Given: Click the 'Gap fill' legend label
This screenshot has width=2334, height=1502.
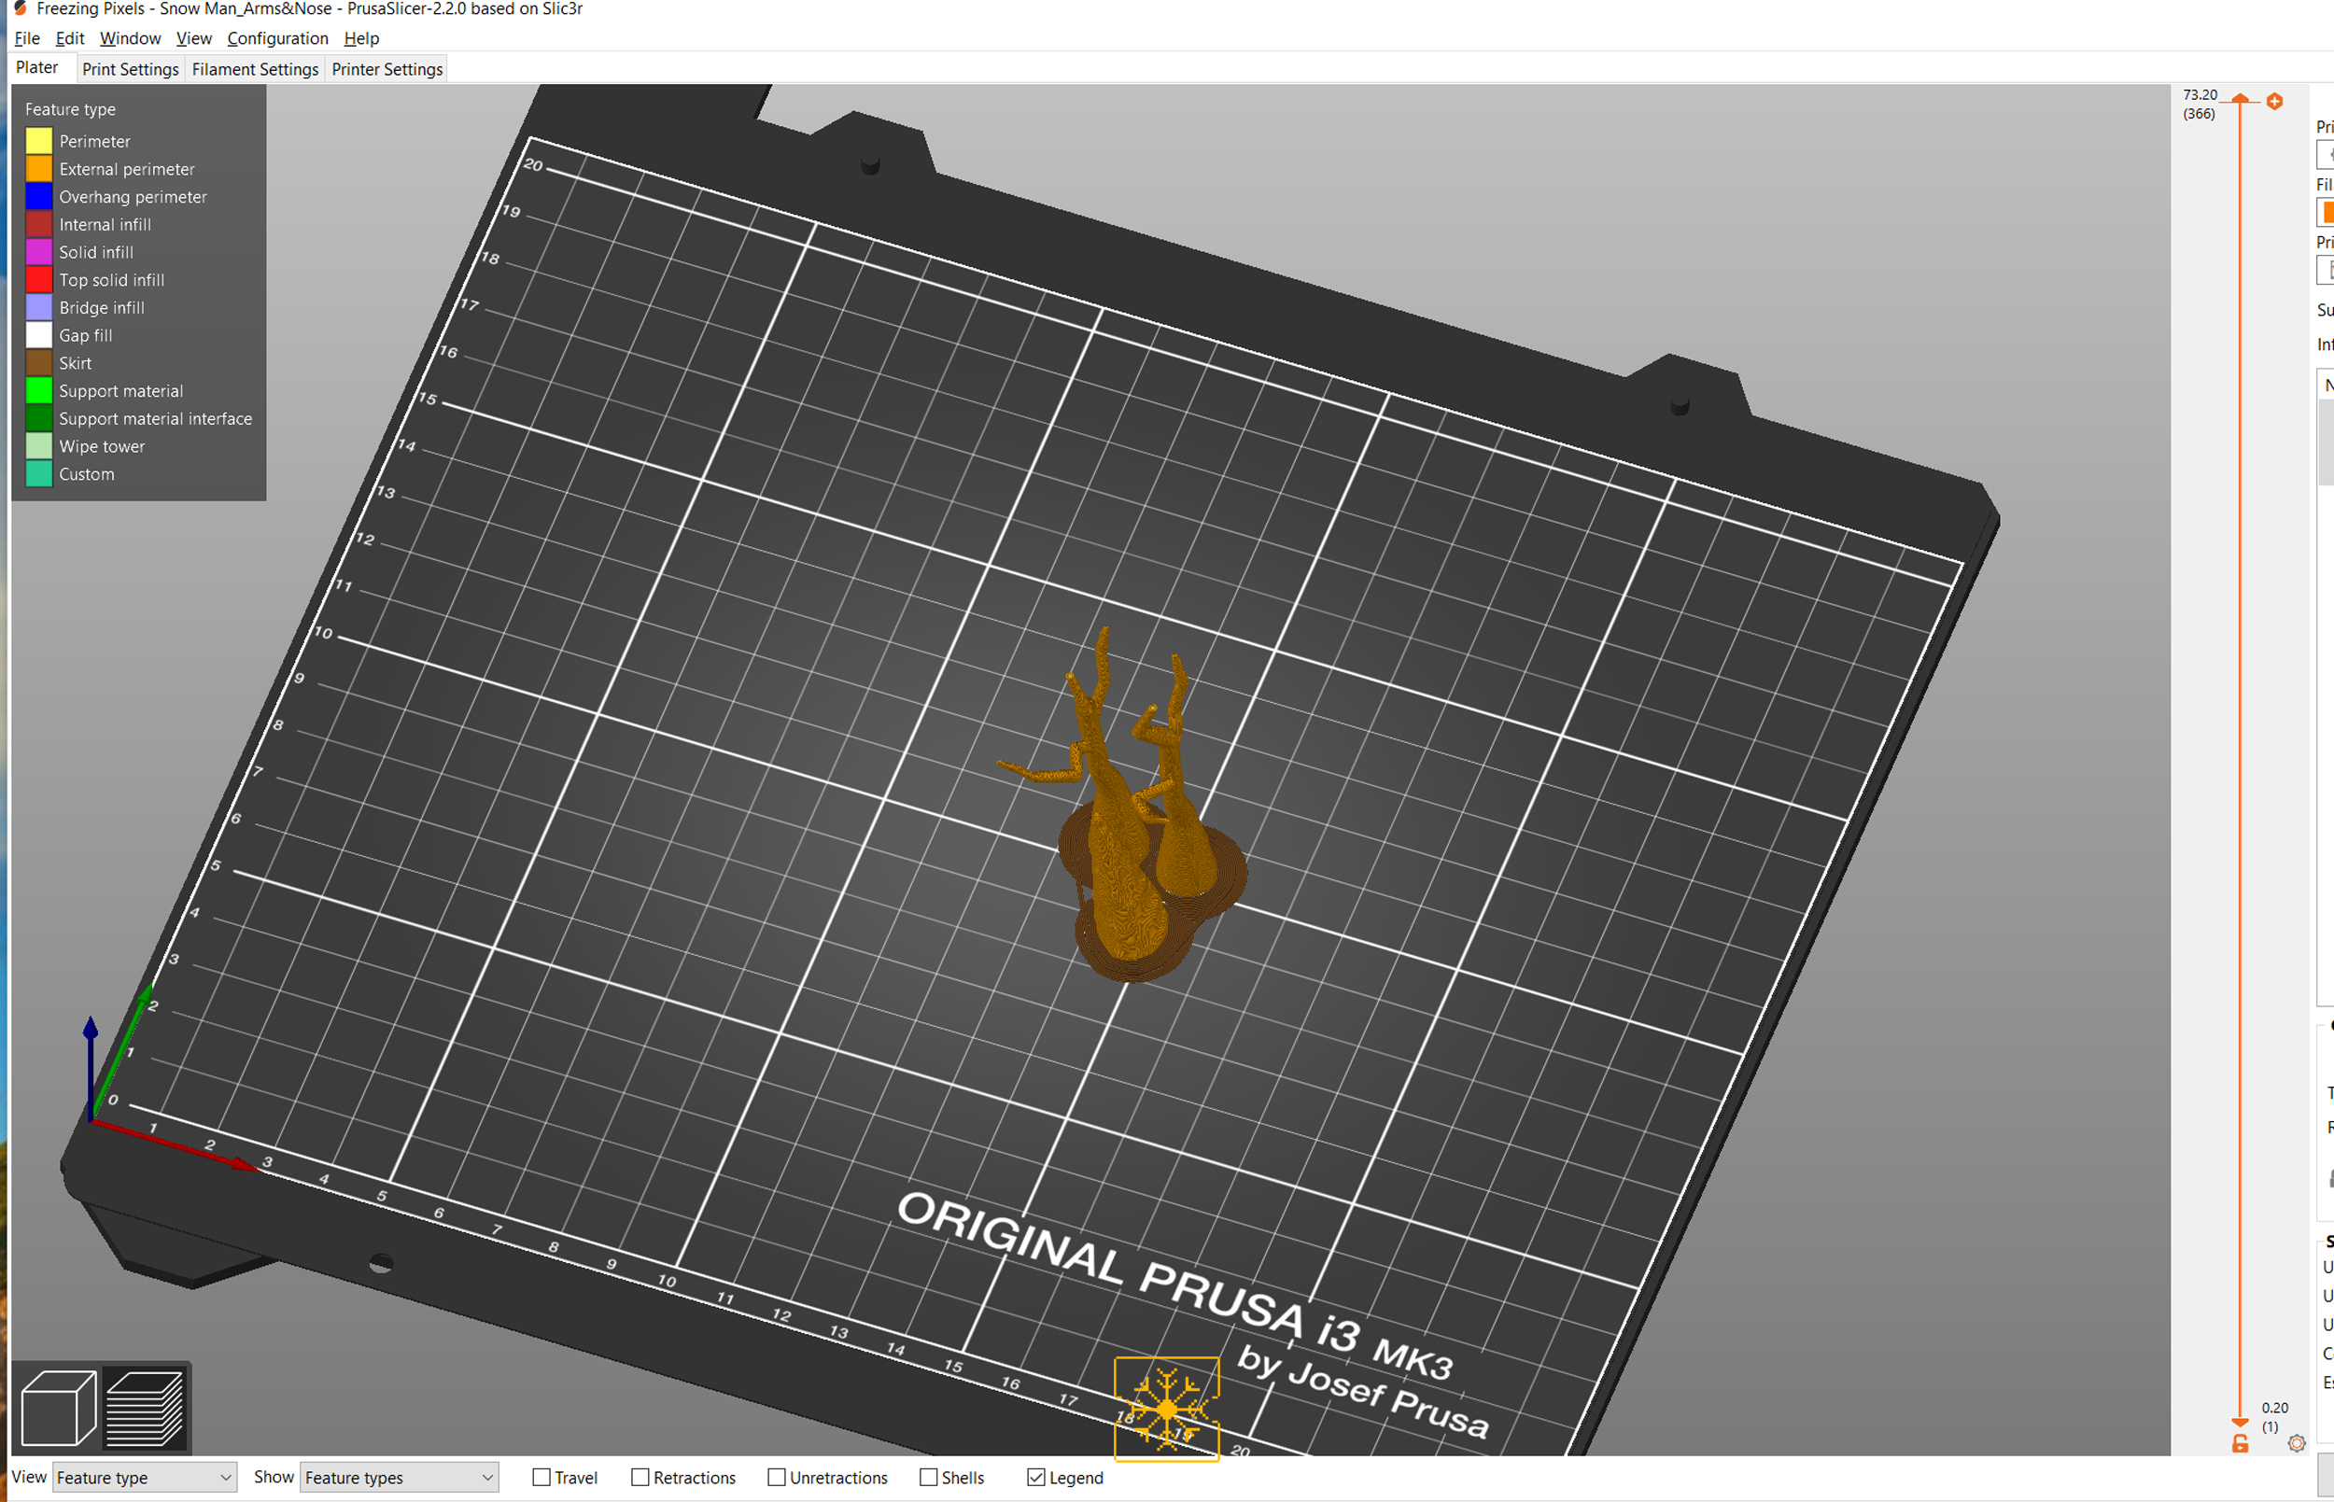Looking at the screenshot, I should click(86, 335).
